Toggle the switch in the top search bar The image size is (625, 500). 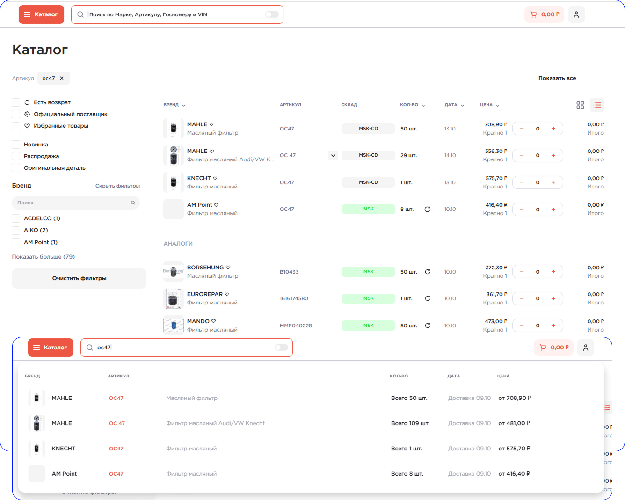click(272, 14)
